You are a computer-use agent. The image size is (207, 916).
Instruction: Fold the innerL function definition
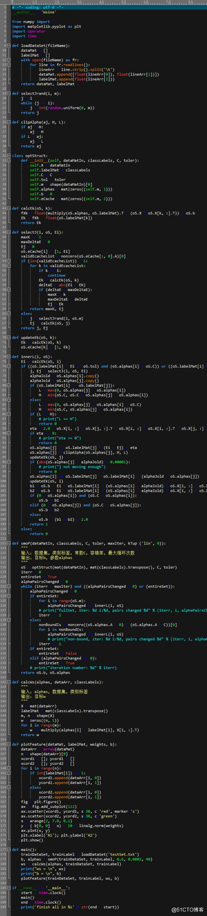[x=9, y=357]
